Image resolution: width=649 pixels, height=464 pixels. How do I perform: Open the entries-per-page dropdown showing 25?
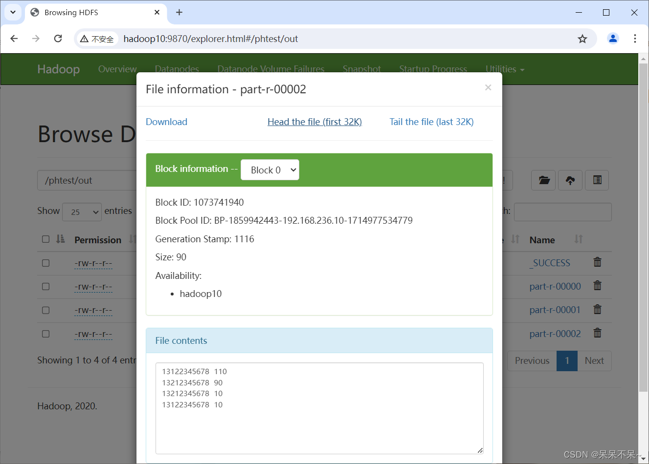point(82,212)
